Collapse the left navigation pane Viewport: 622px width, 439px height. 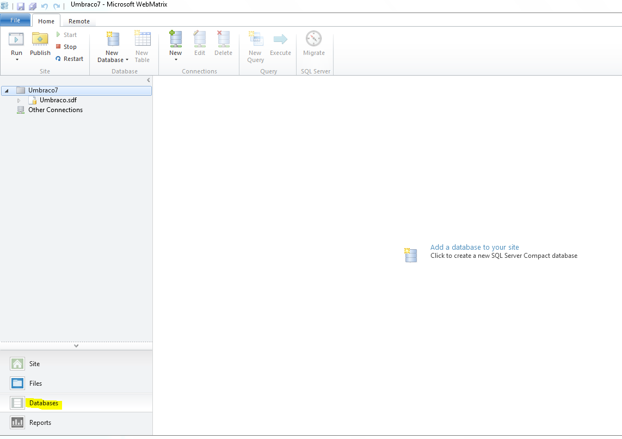pos(149,80)
